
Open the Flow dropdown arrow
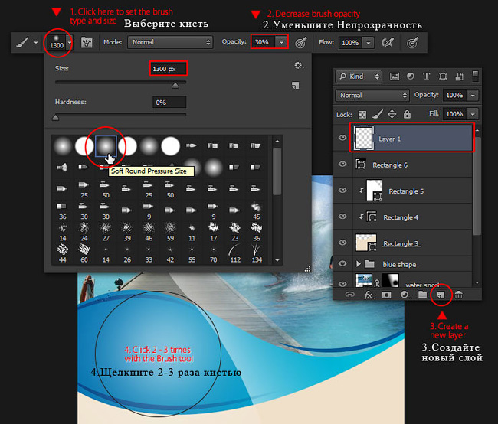[369, 43]
